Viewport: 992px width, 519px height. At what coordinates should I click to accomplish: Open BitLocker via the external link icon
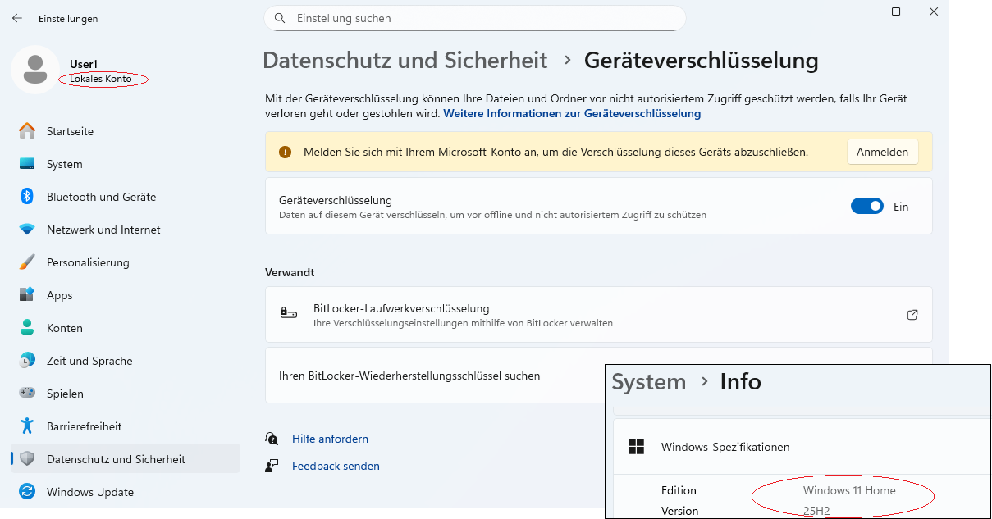point(912,314)
